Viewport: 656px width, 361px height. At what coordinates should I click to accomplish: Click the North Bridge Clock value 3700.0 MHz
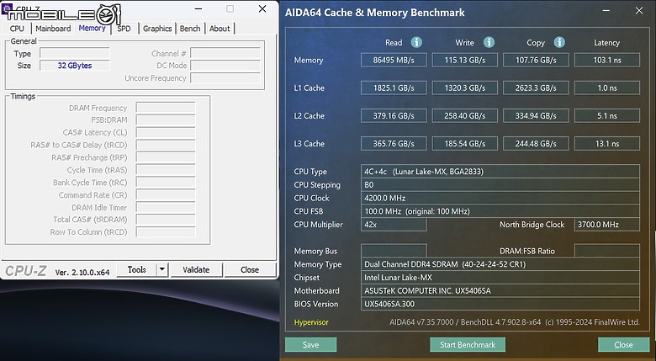click(607, 225)
